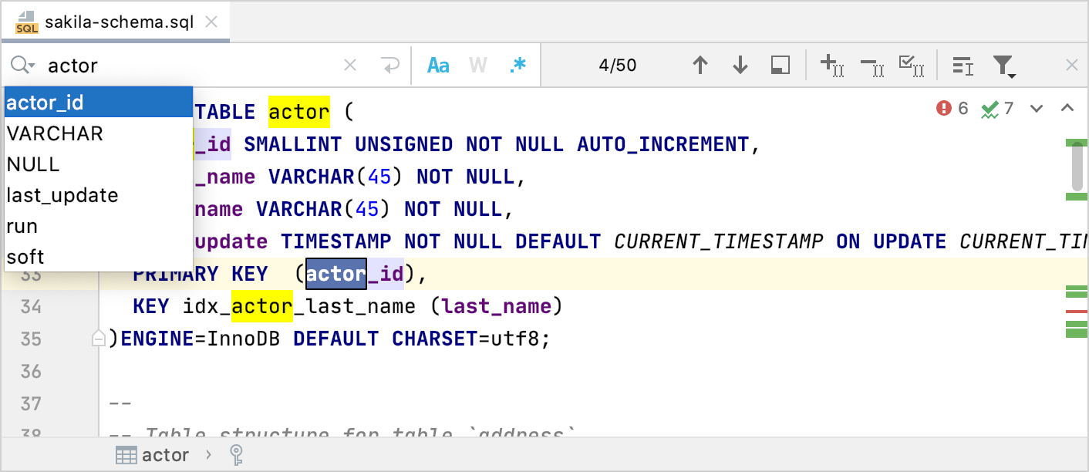This screenshot has height=472, width=1089.
Task: Choose 'actor_id' from search history list
Action: [98, 103]
